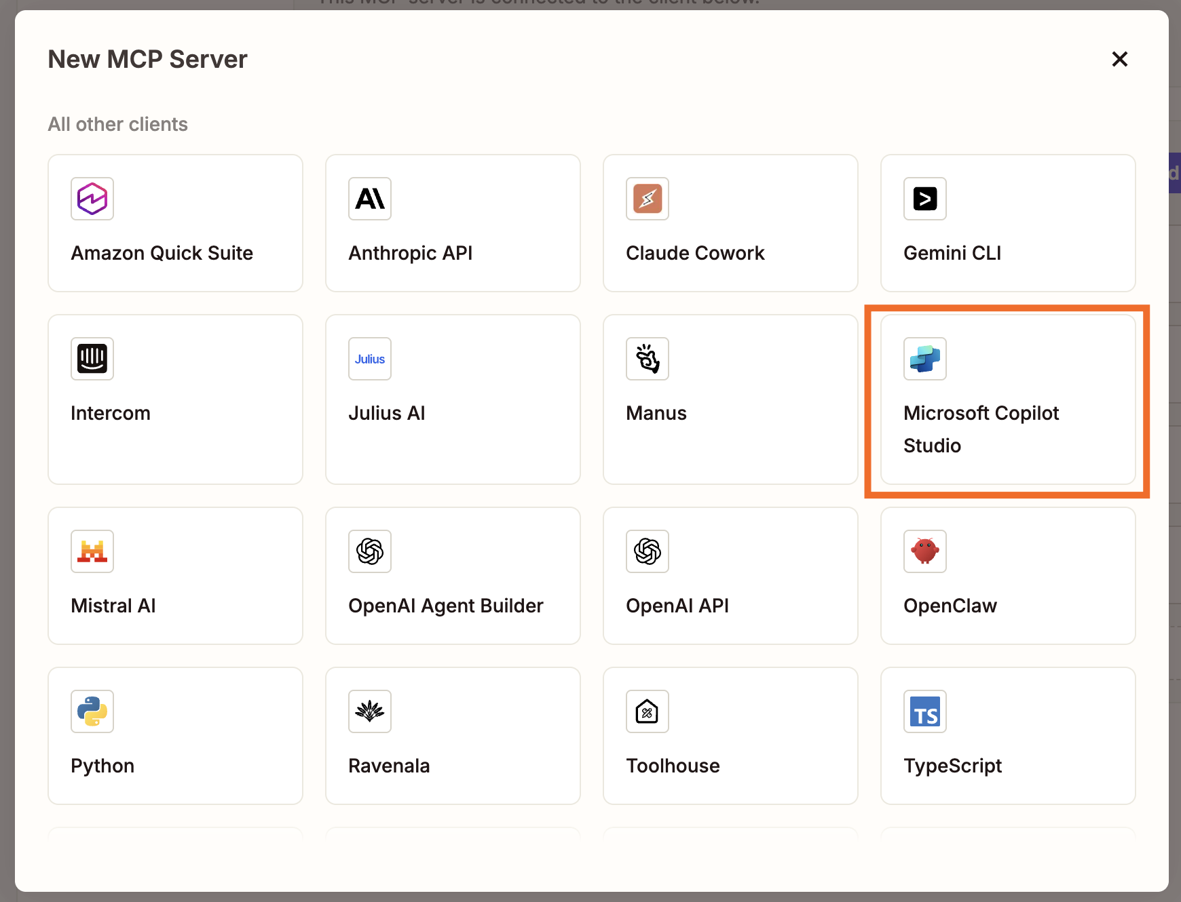
Task: Click the OpenAI Agent Builder icon
Action: pos(369,551)
